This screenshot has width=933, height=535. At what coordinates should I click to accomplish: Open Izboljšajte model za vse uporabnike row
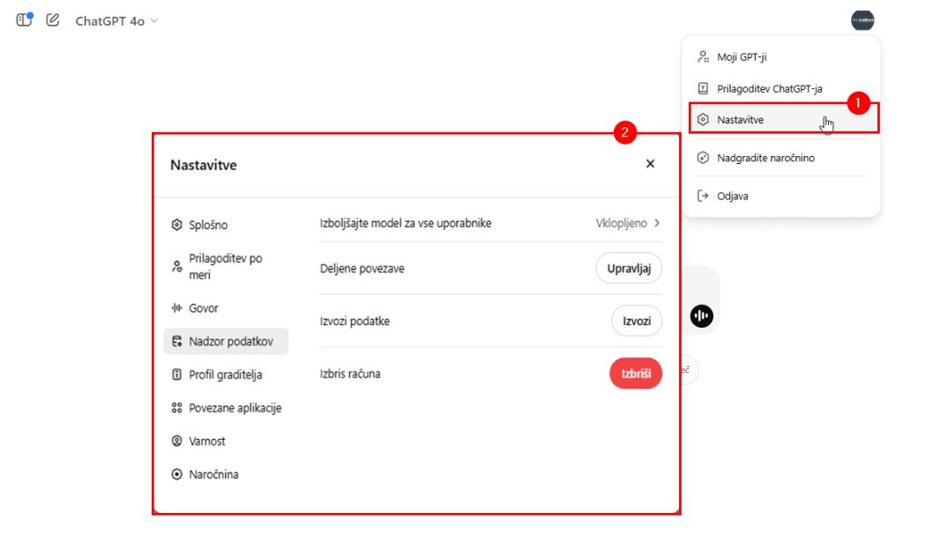coord(406,223)
